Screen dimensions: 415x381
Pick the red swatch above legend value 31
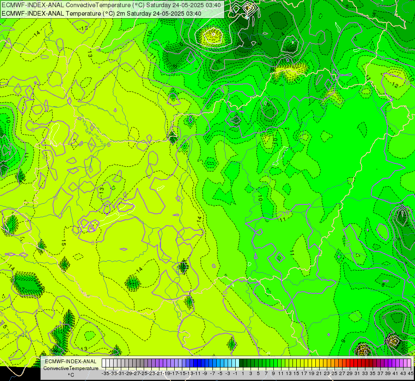pos(356,363)
